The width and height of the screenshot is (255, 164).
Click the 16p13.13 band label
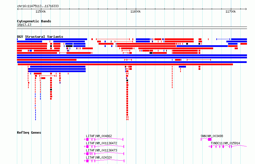pos(24,25)
